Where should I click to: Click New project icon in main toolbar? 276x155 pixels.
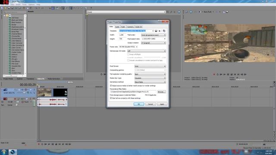2,8
